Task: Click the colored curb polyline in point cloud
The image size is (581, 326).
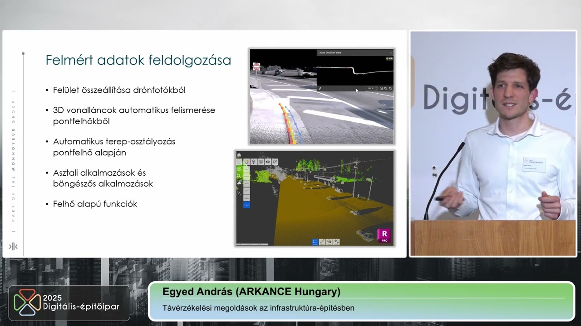Action: point(287,125)
